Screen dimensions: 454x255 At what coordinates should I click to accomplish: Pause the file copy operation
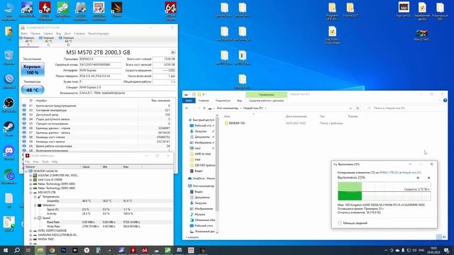[418, 178]
